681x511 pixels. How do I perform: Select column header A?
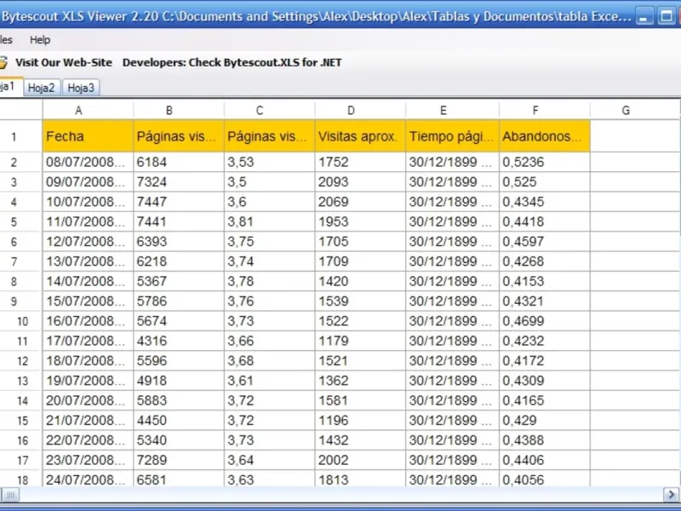click(x=79, y=110)
